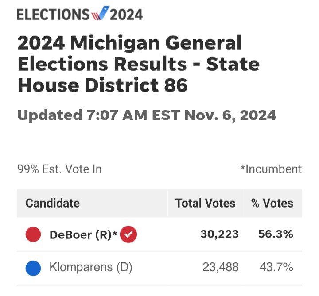Select the red Republican party dot
Image resolution: width=319 pixels, height=296 pixels.
point(33,234)
